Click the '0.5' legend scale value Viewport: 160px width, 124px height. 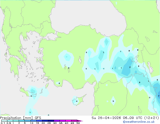[9, 123]
